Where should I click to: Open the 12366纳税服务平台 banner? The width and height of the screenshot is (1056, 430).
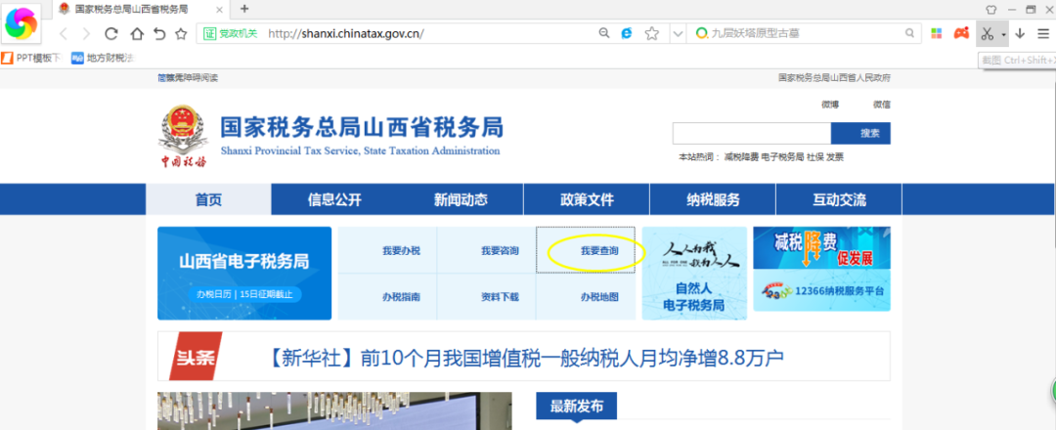821,290
